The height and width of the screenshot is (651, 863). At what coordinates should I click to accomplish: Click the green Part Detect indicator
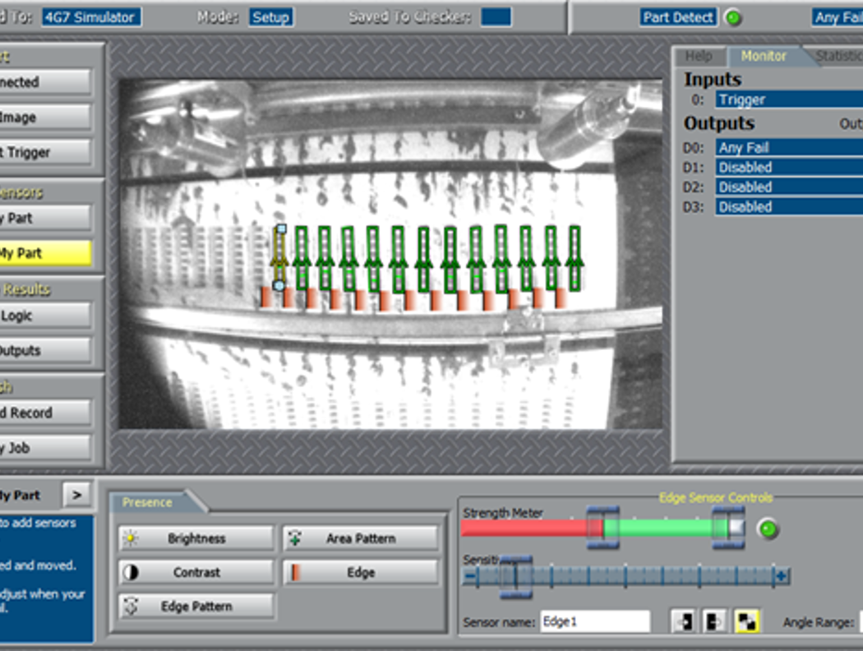732,16
